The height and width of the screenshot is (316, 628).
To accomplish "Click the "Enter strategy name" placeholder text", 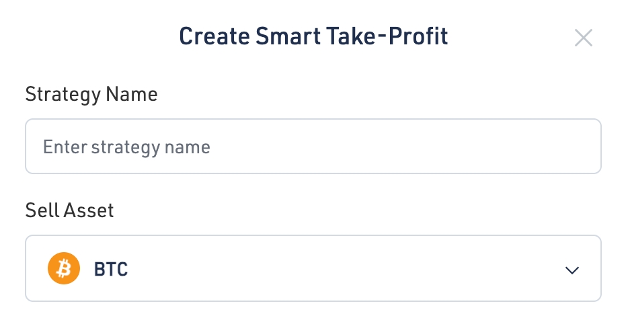I will 126,147.
